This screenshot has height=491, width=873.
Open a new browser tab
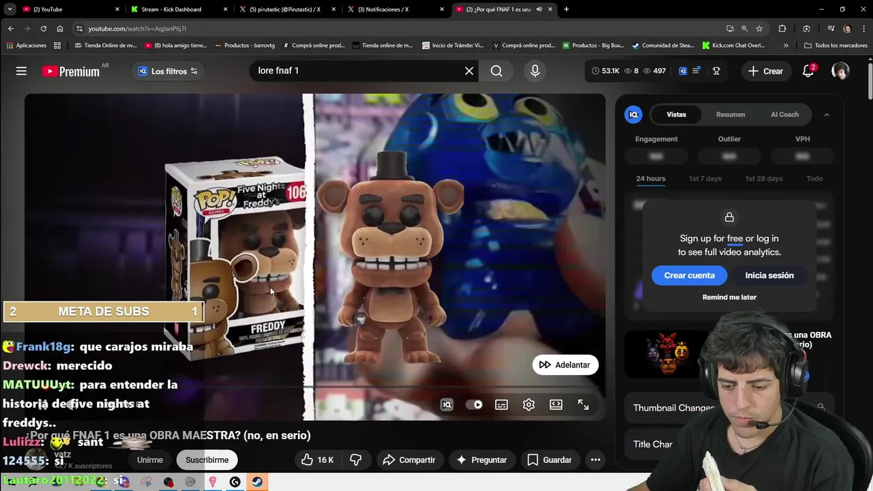click(566, 10)
